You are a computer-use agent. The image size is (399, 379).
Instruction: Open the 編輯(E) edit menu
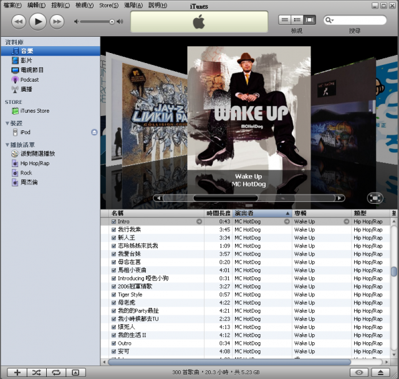click(36, 5)
